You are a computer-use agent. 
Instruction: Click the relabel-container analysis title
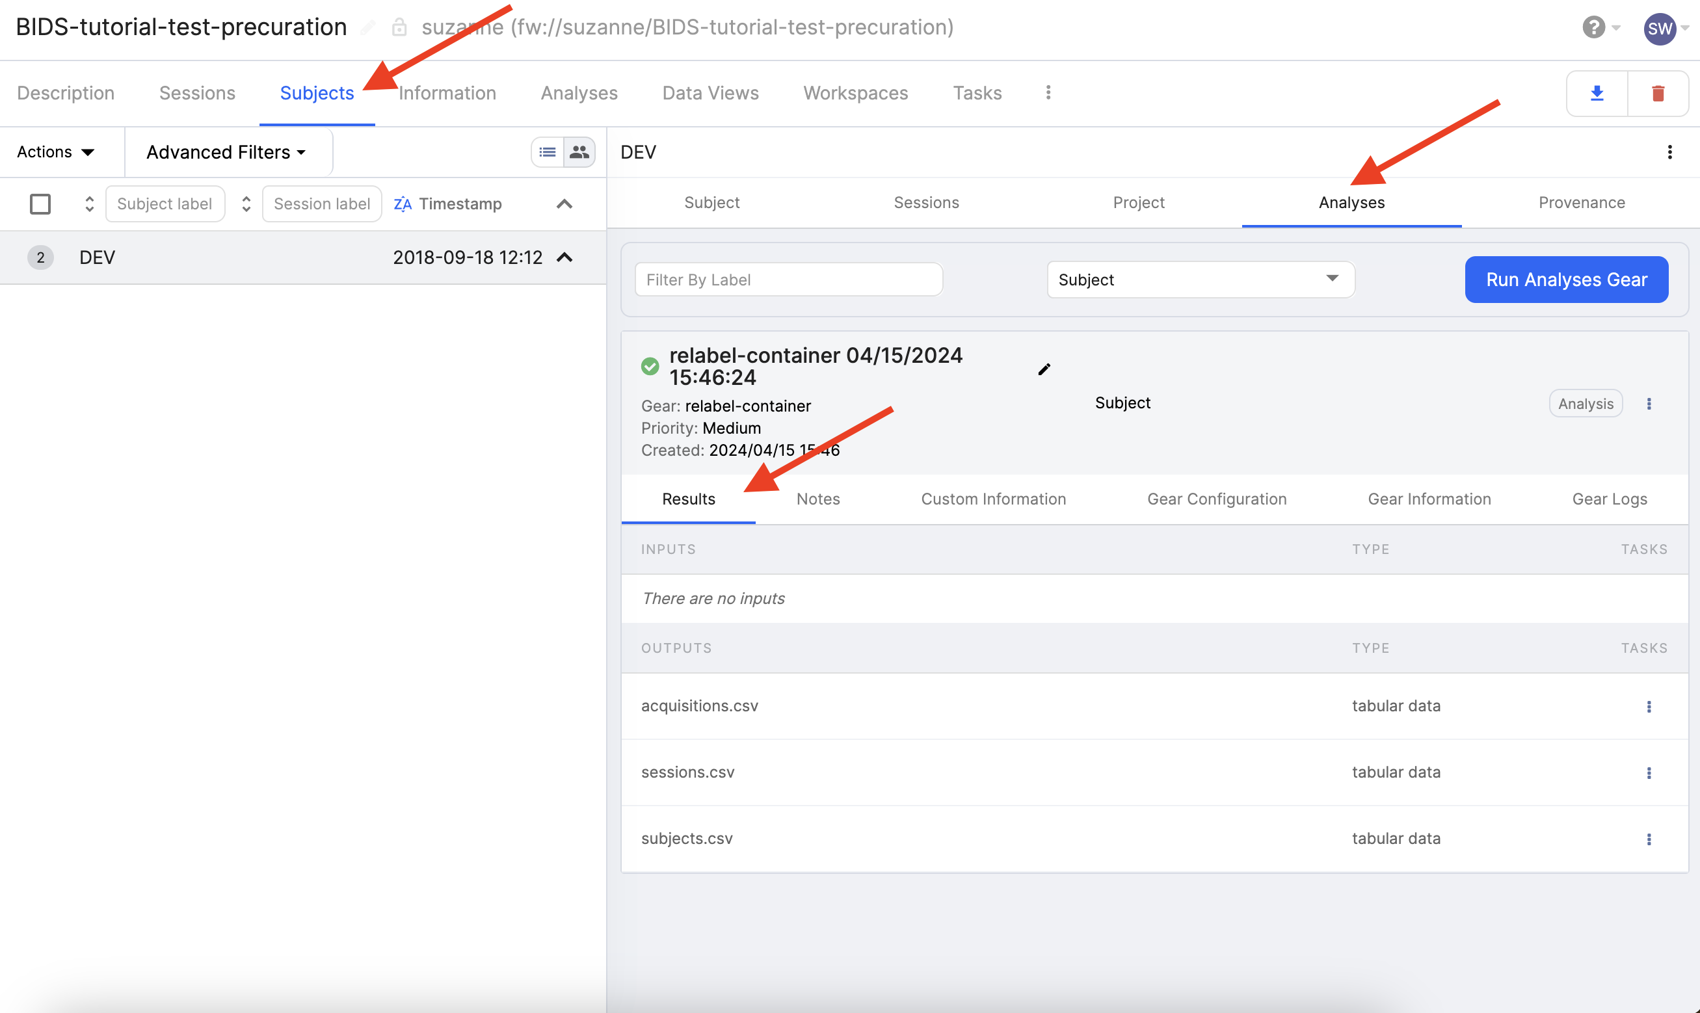coord(816,366)
